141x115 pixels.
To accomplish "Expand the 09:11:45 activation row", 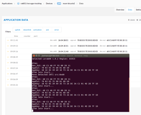I will coord(73,40).
